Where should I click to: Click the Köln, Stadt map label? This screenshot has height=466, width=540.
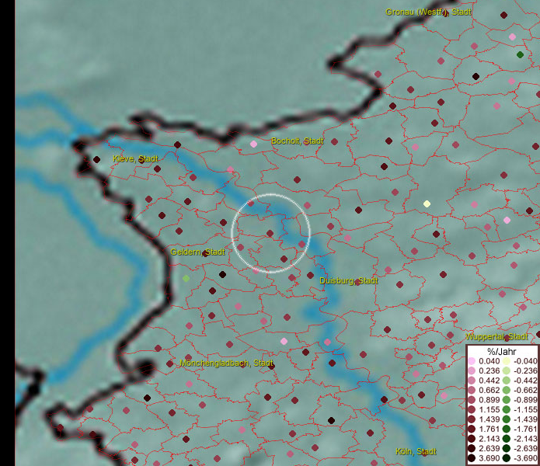416,451
